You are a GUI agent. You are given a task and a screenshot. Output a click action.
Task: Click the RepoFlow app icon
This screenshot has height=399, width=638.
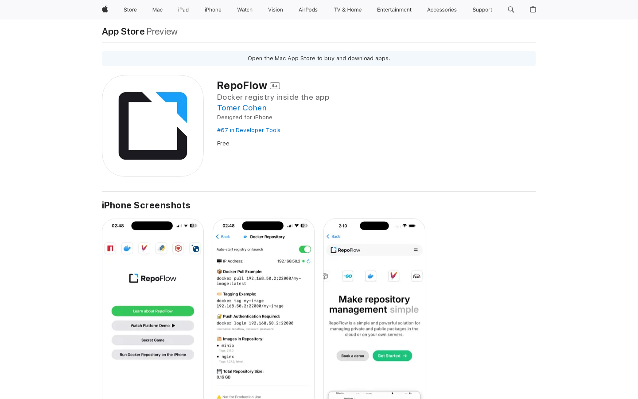153,126
